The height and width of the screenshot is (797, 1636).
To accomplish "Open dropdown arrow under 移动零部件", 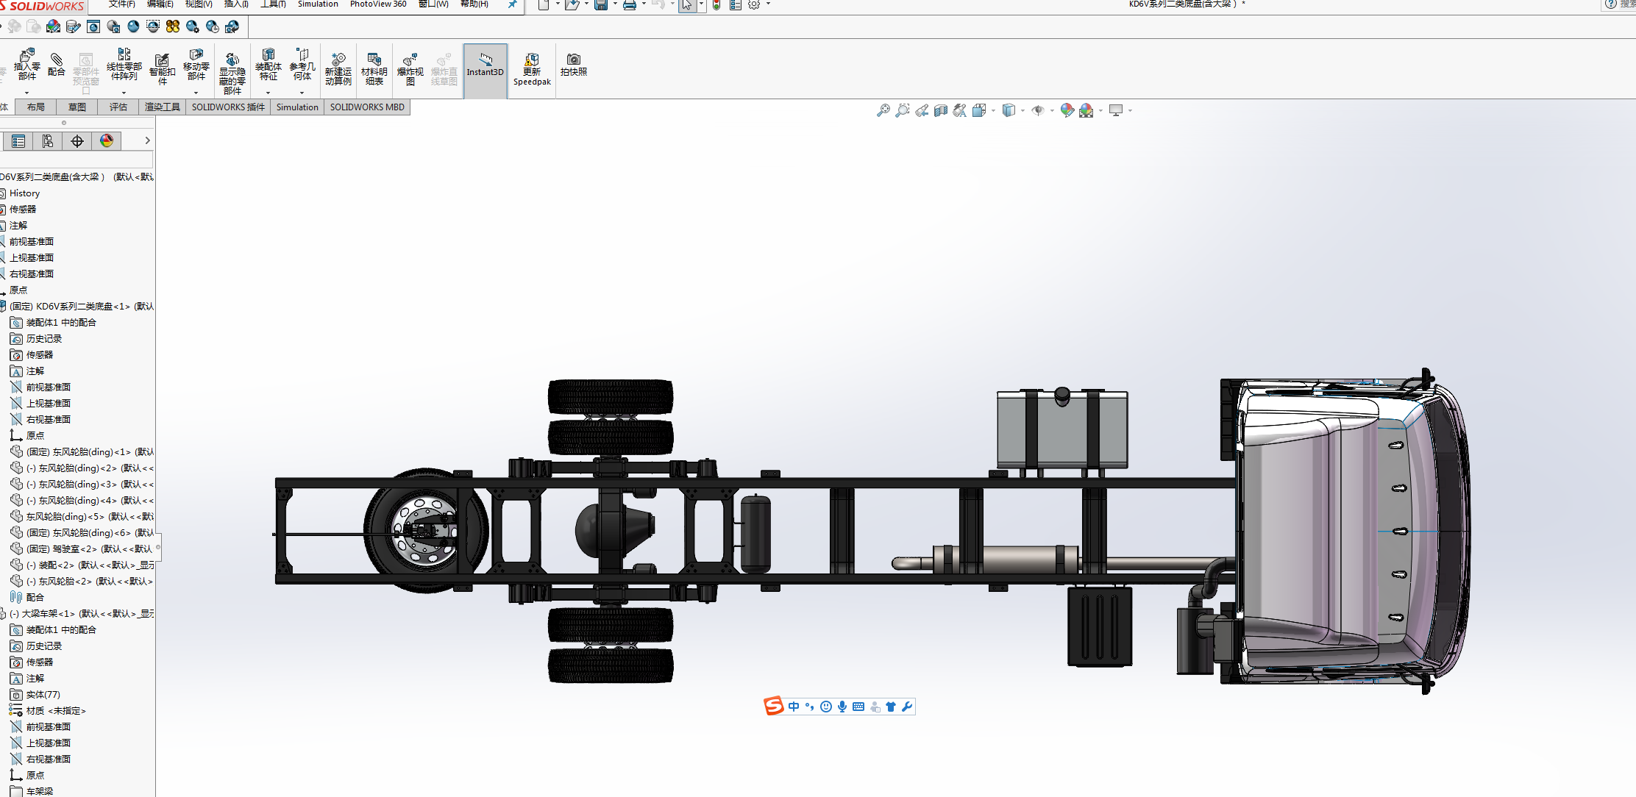I will point(196,93).
